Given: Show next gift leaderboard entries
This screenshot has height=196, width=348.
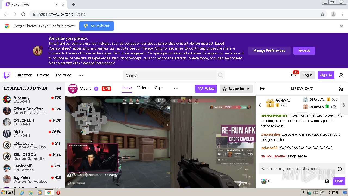Looking at the screenshot, I should coord(344,105).
